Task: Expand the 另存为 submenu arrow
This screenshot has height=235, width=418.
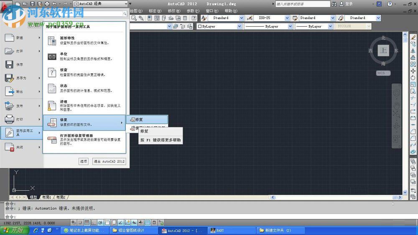Action: [39, 78]
